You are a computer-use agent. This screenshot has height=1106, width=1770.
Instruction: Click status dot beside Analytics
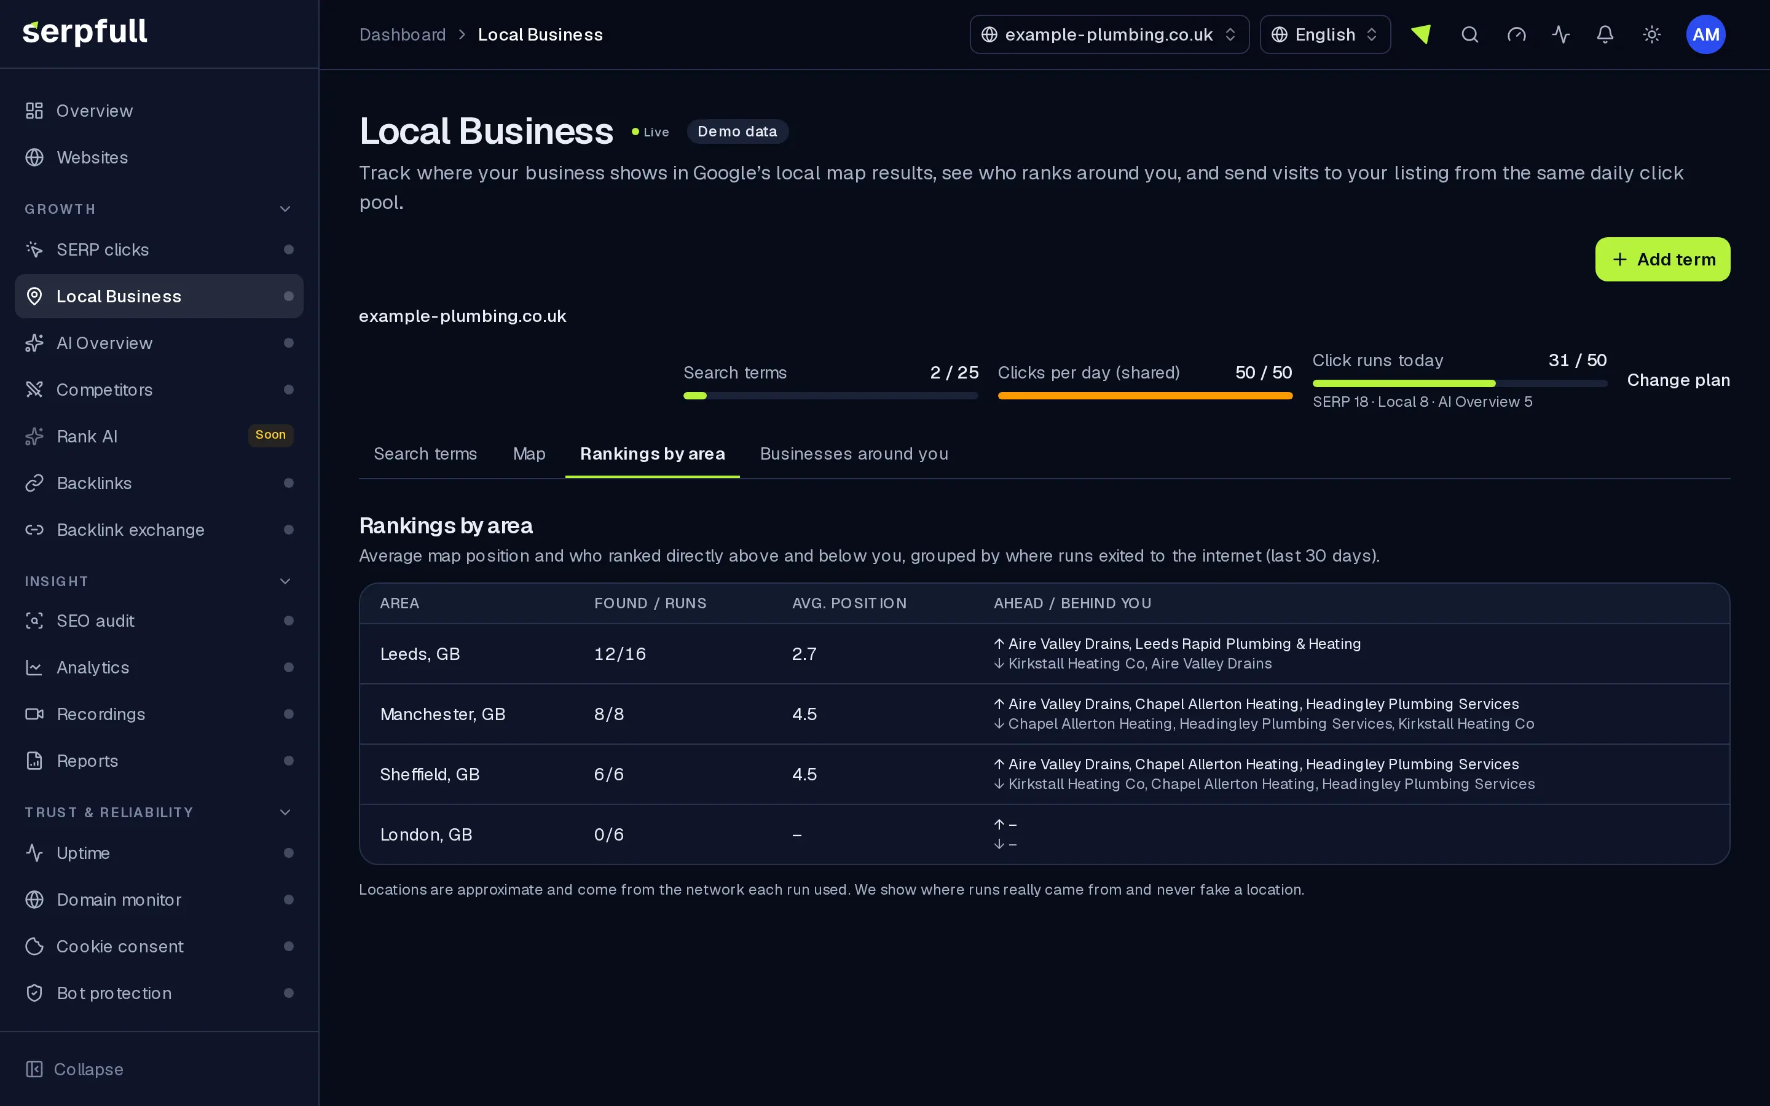(289, 667)
